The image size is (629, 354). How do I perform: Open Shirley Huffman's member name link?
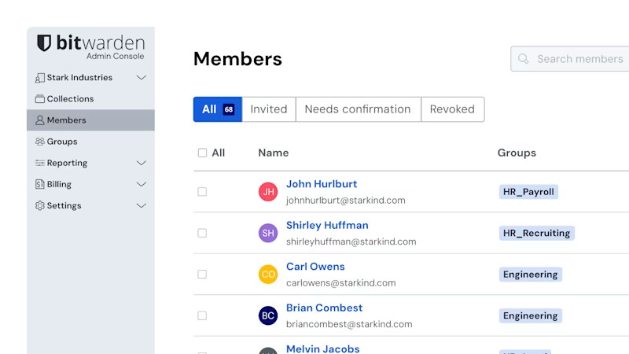(327, 225)
